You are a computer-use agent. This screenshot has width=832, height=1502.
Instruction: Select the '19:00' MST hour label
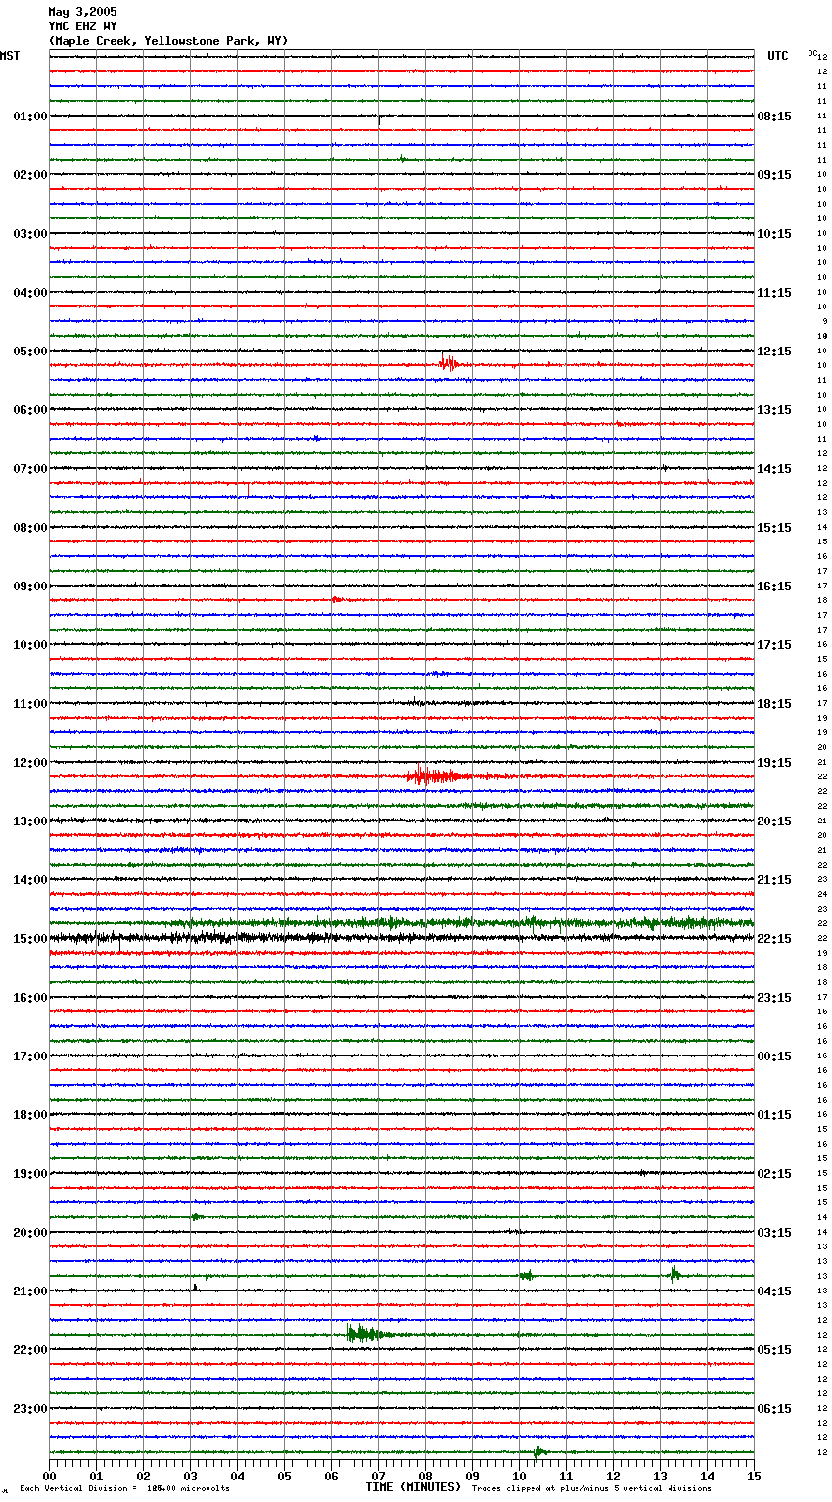30,1174
